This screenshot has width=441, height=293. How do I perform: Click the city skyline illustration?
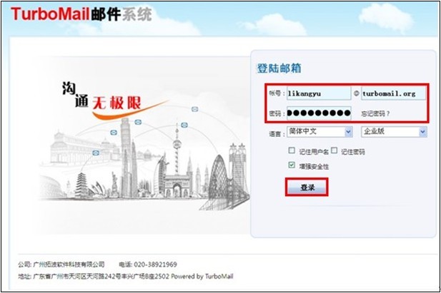click(x=144, y=165)
